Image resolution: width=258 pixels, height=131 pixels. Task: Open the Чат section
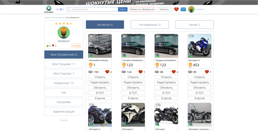(64, 92)
